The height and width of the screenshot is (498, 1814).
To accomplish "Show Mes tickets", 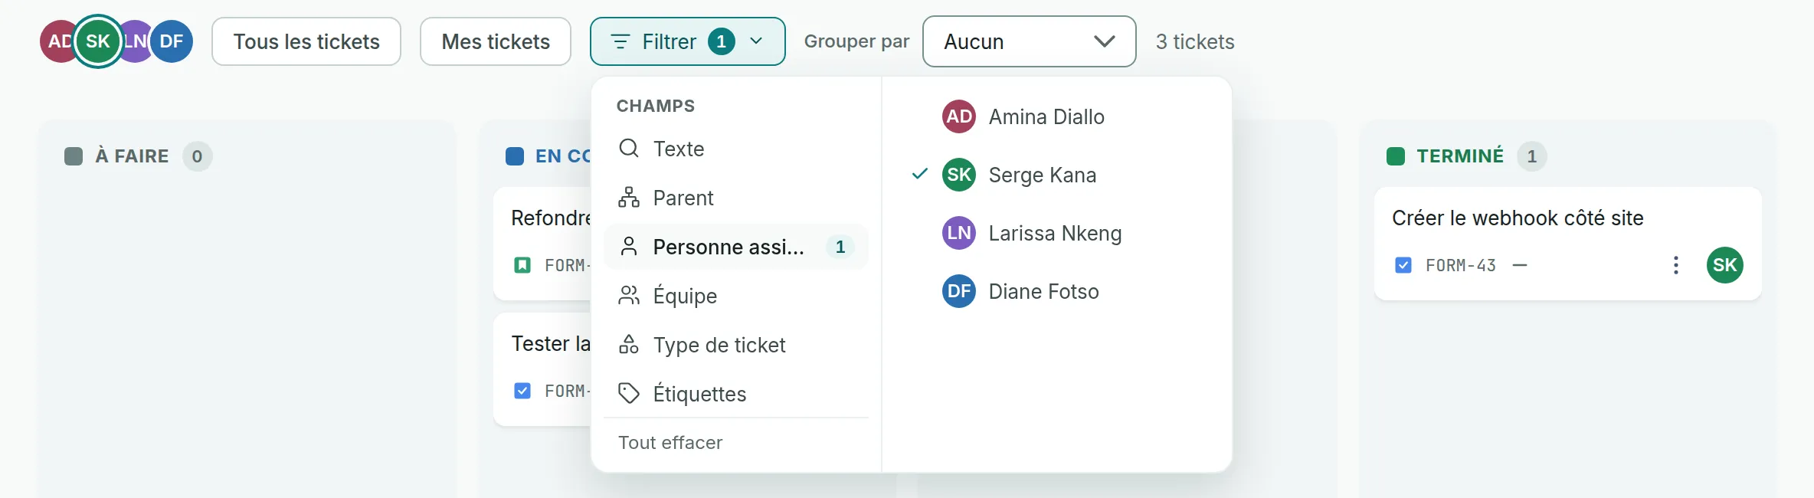I will (x=496, y=41).
